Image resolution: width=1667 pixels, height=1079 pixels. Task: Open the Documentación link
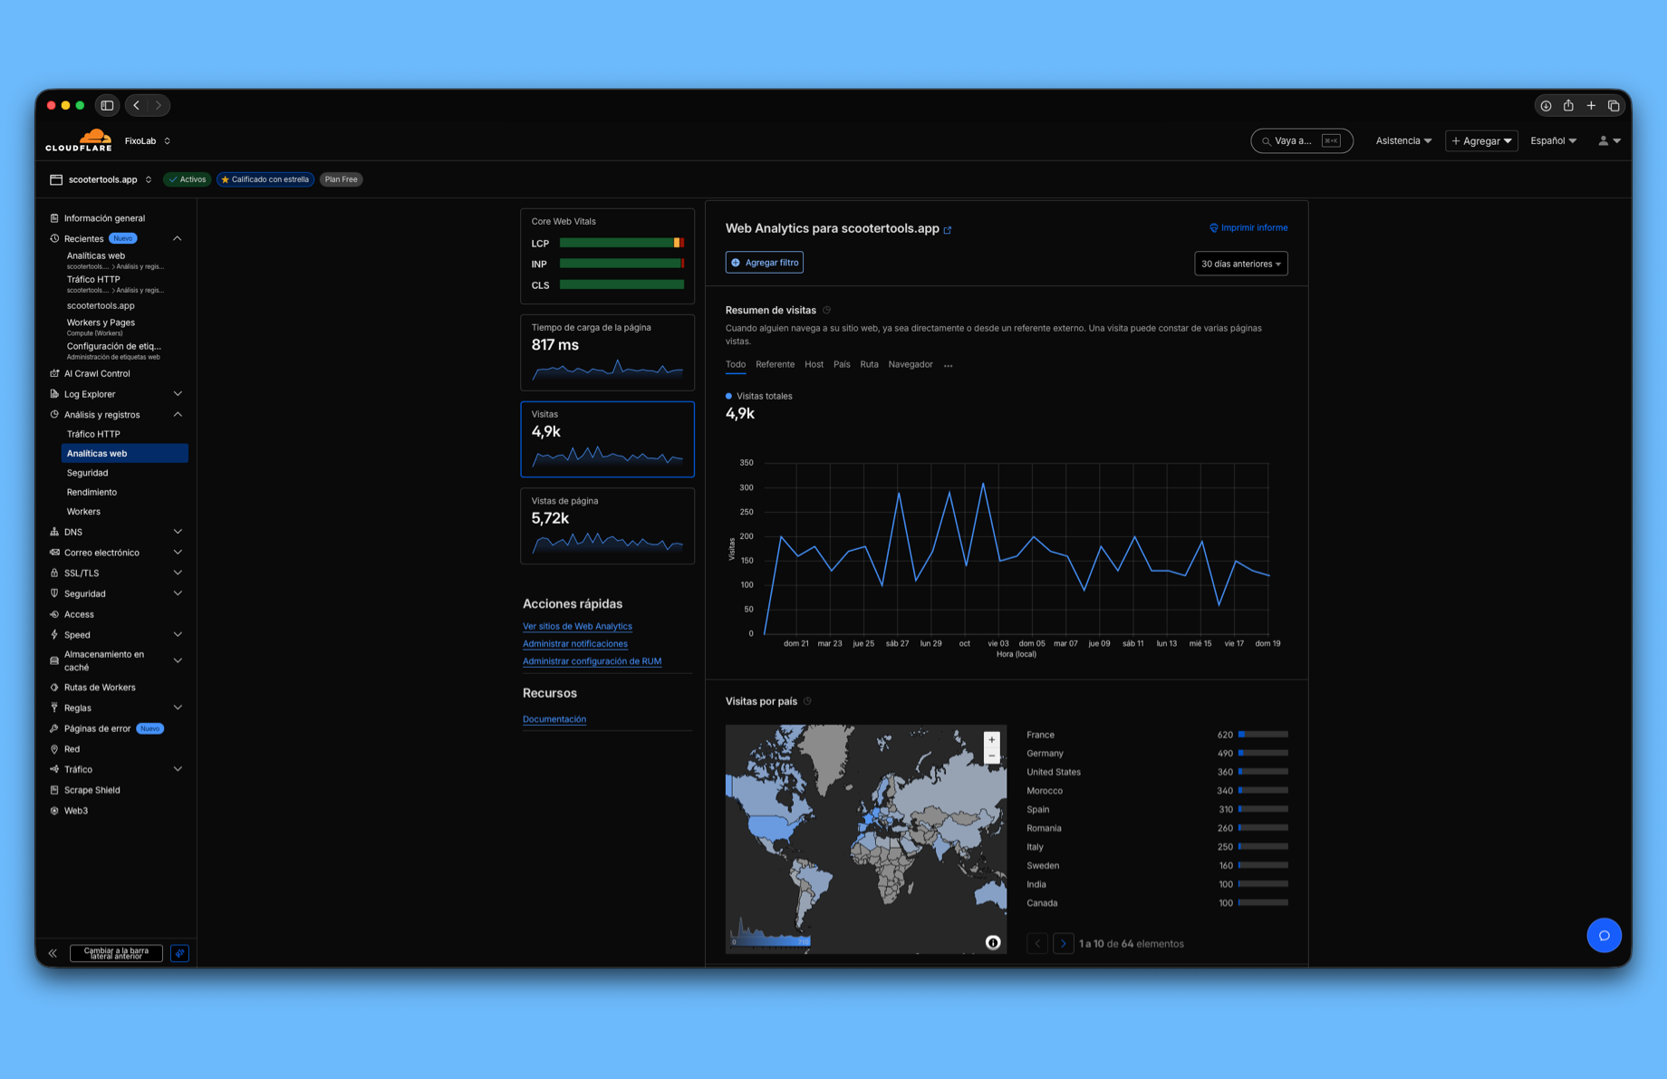(554, 718)
